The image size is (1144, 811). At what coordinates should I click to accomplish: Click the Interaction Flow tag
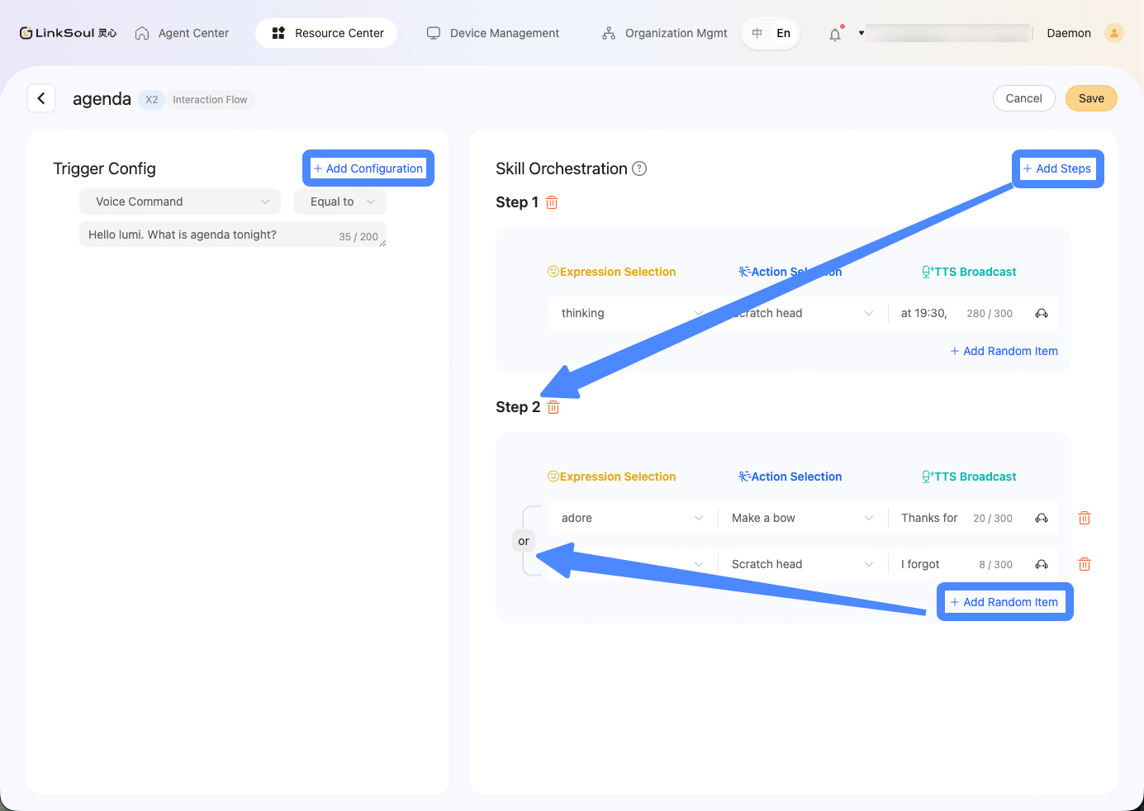click(210, 99)
